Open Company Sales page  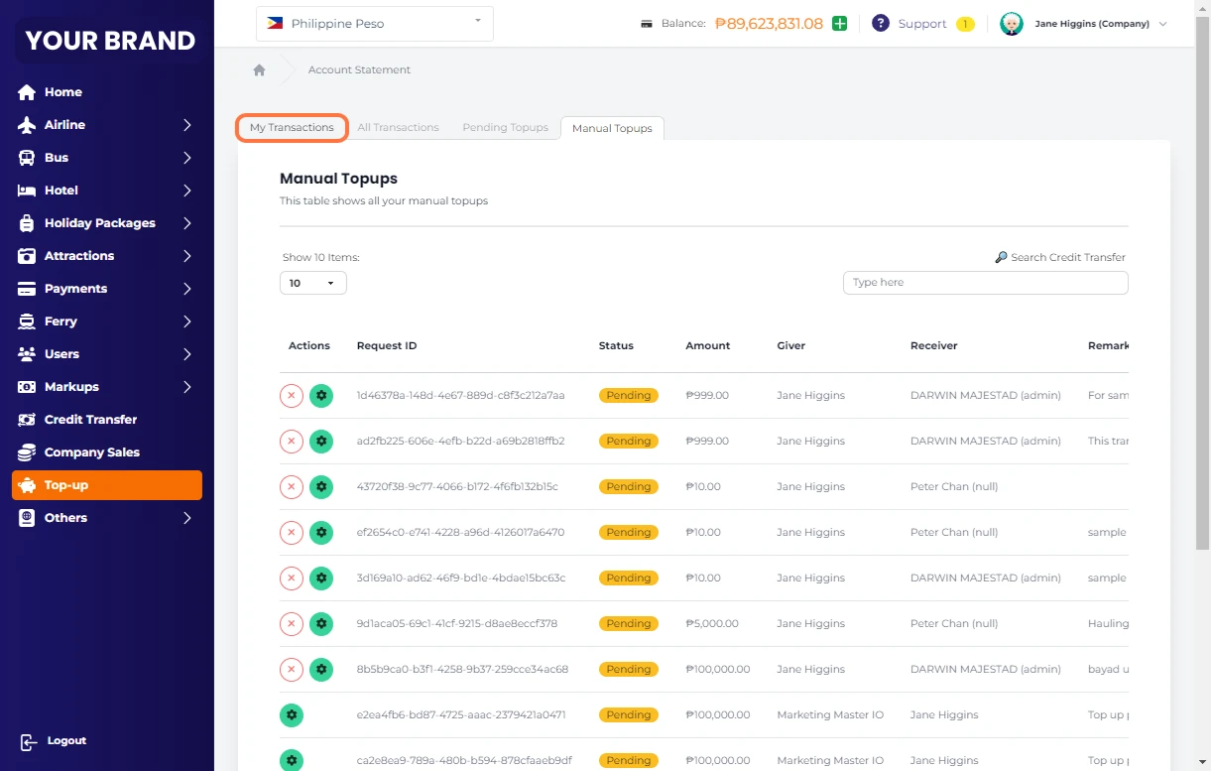91,452
